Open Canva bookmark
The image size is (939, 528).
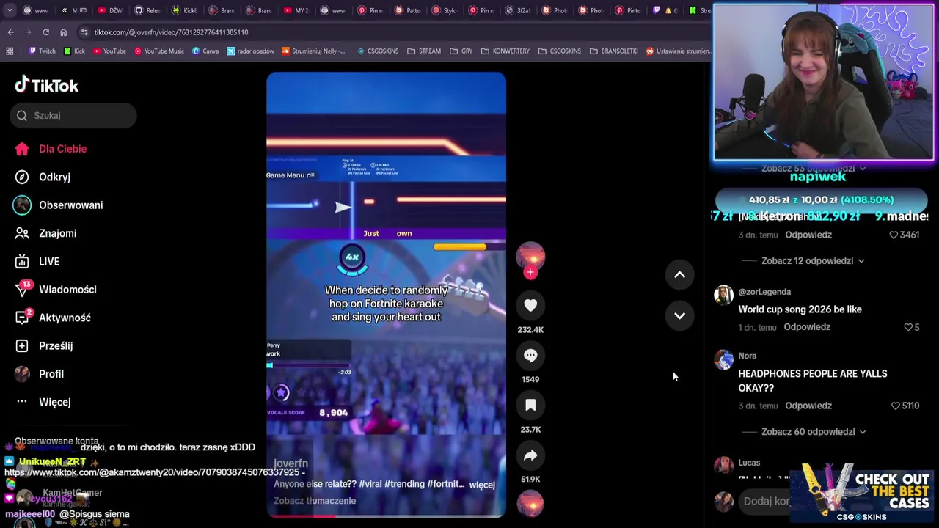205,51
